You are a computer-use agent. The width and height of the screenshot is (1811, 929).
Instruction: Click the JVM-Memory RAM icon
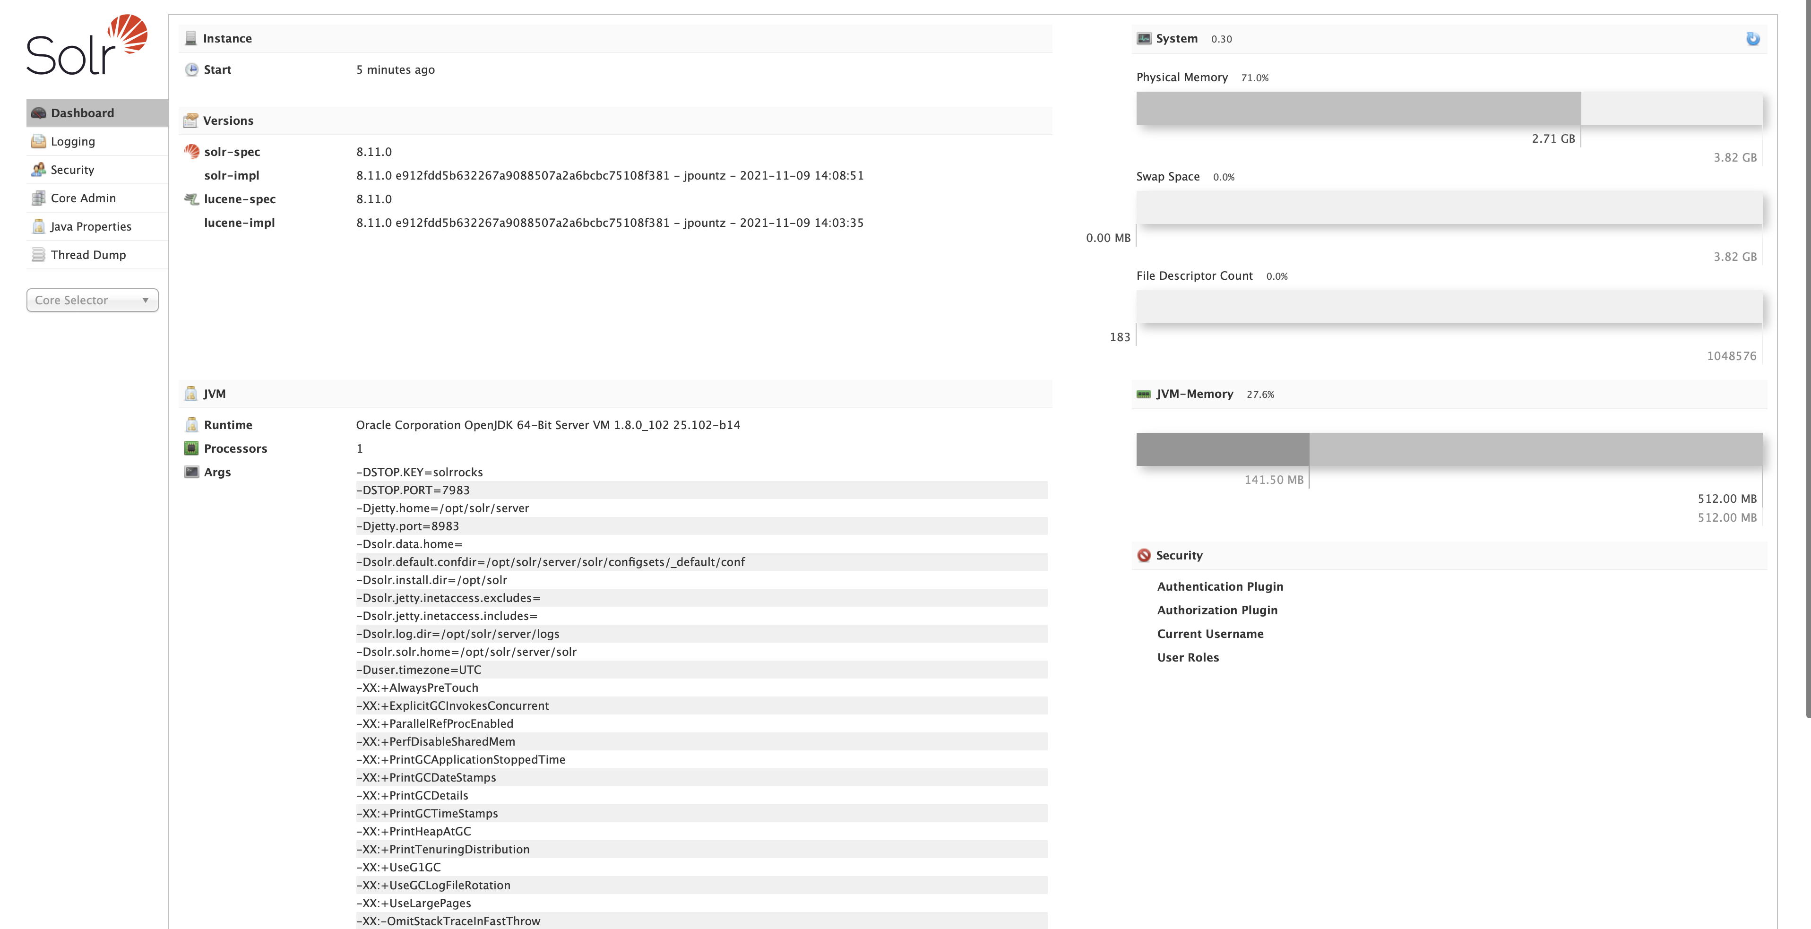1144,394
